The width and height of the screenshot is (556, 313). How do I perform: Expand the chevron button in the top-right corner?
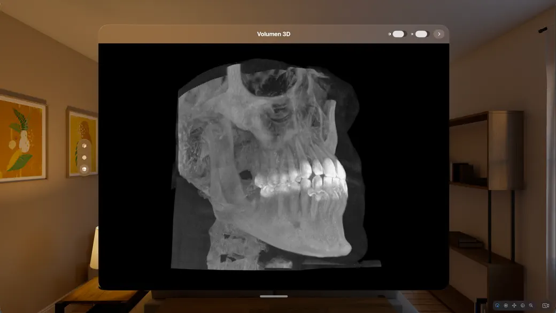tap(439, 34)
